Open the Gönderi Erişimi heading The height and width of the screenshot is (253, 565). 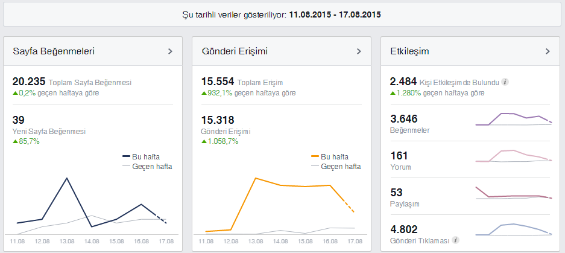235,51
